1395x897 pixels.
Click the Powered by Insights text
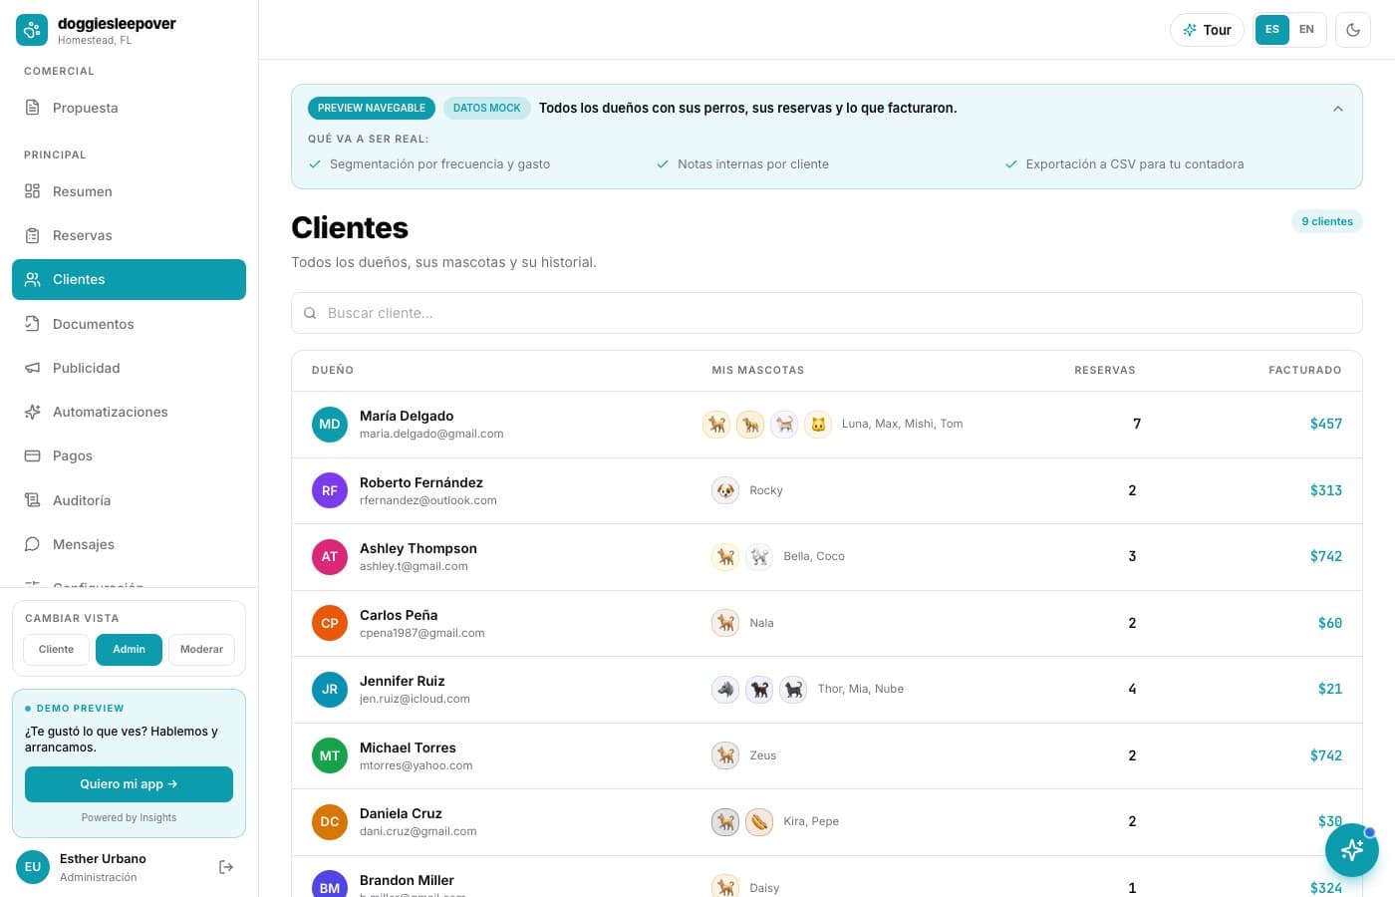point(129,817)
